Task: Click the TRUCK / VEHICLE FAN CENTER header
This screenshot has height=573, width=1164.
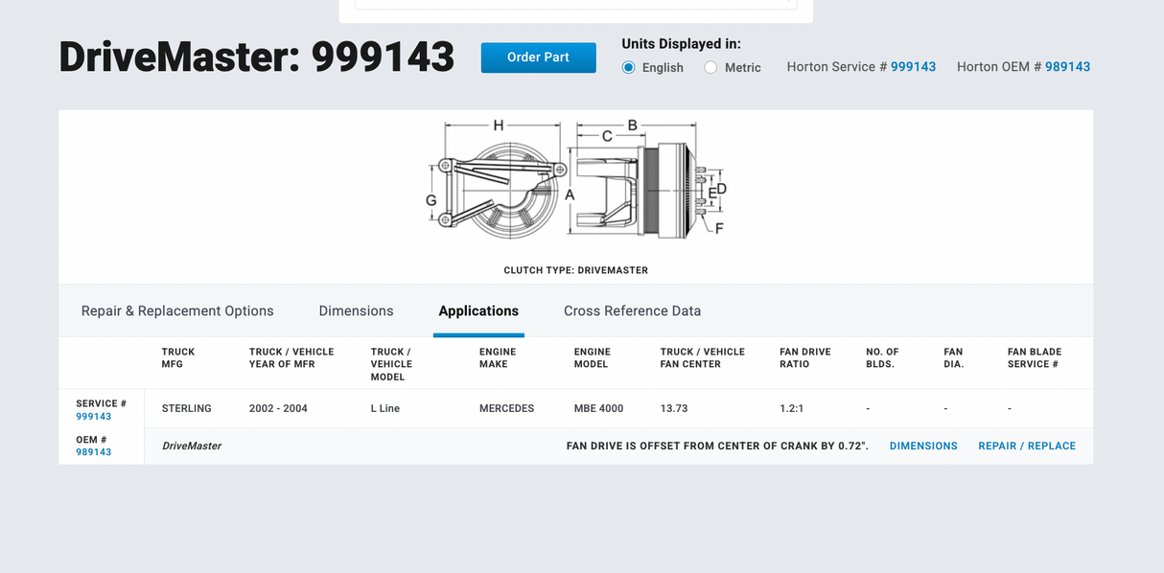Action: 703,357
